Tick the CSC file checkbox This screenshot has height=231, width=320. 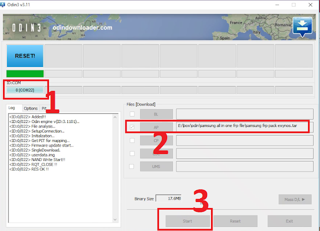coord(132,153)
